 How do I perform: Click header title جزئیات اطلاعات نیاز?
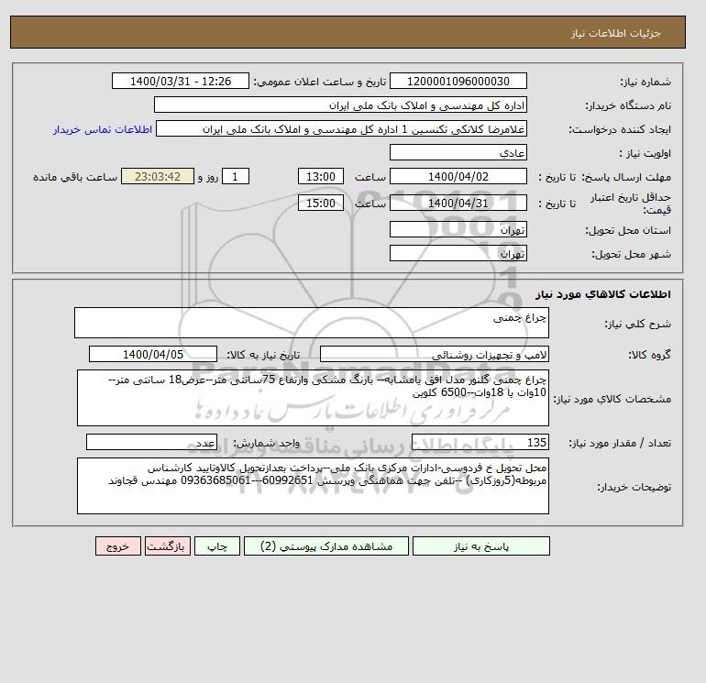(x=615, y=33)
